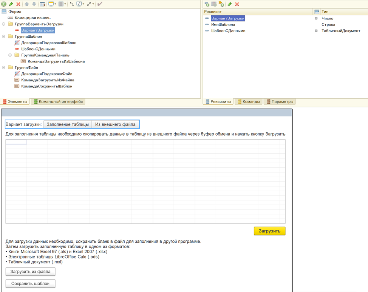Click the yellow monitor form view icon
This screenshot has width=368, height=292.
(x=51, y=4)
